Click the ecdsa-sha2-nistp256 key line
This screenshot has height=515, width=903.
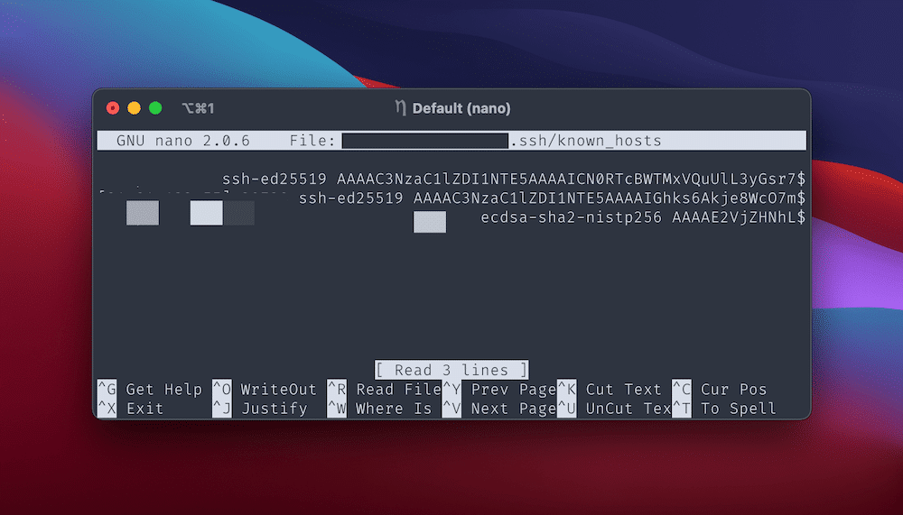[643, 217]
